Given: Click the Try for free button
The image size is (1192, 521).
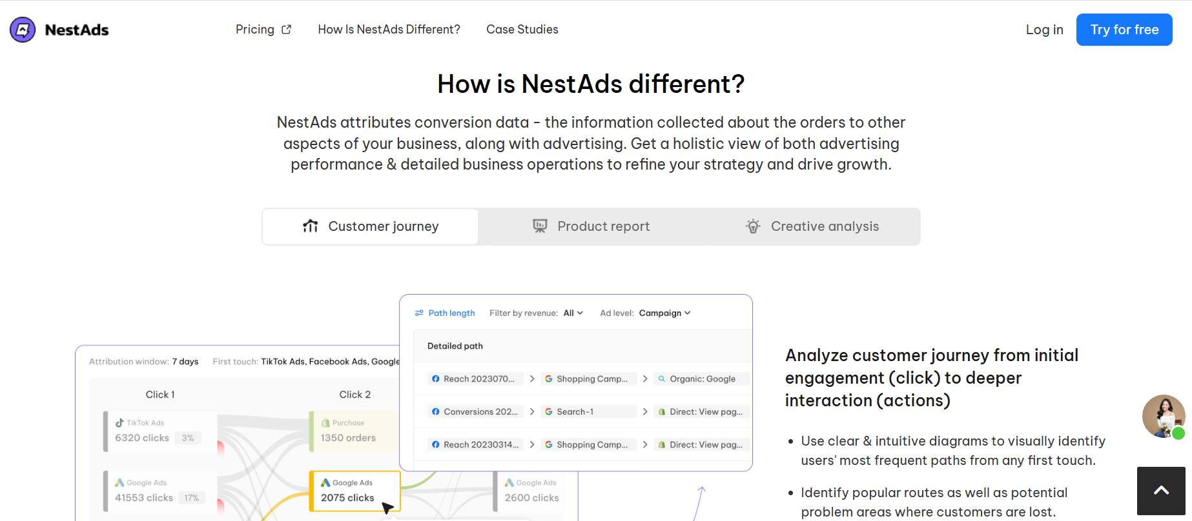Looking at the screenshot, I should [x=1124, y=30].
